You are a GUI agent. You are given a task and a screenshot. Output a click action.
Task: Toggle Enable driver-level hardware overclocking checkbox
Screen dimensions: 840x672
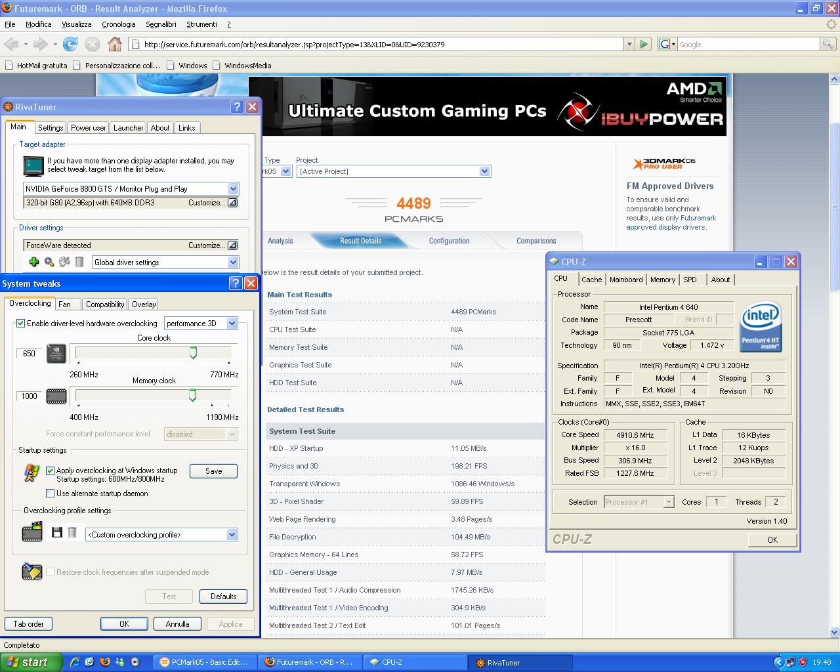[21, 324]
